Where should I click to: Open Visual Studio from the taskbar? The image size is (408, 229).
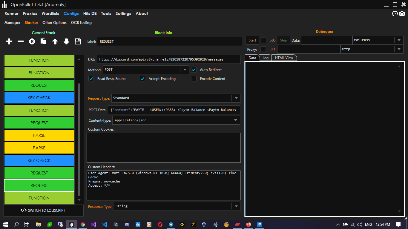94,225
